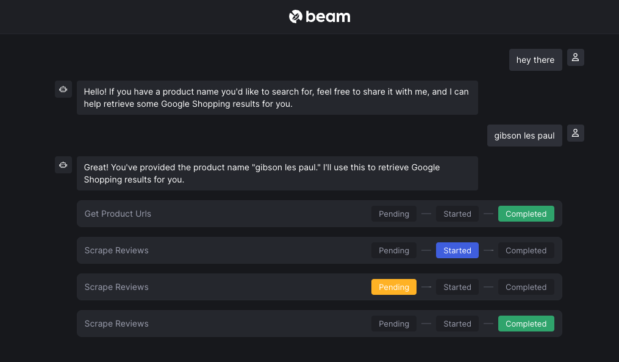Click the bot icon beside the 'Great!' message
This screenshot has height=362, width=619.
63,165
